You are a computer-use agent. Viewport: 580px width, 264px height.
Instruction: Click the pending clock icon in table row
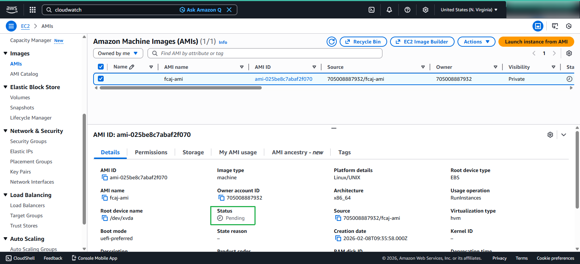[569, 79]
